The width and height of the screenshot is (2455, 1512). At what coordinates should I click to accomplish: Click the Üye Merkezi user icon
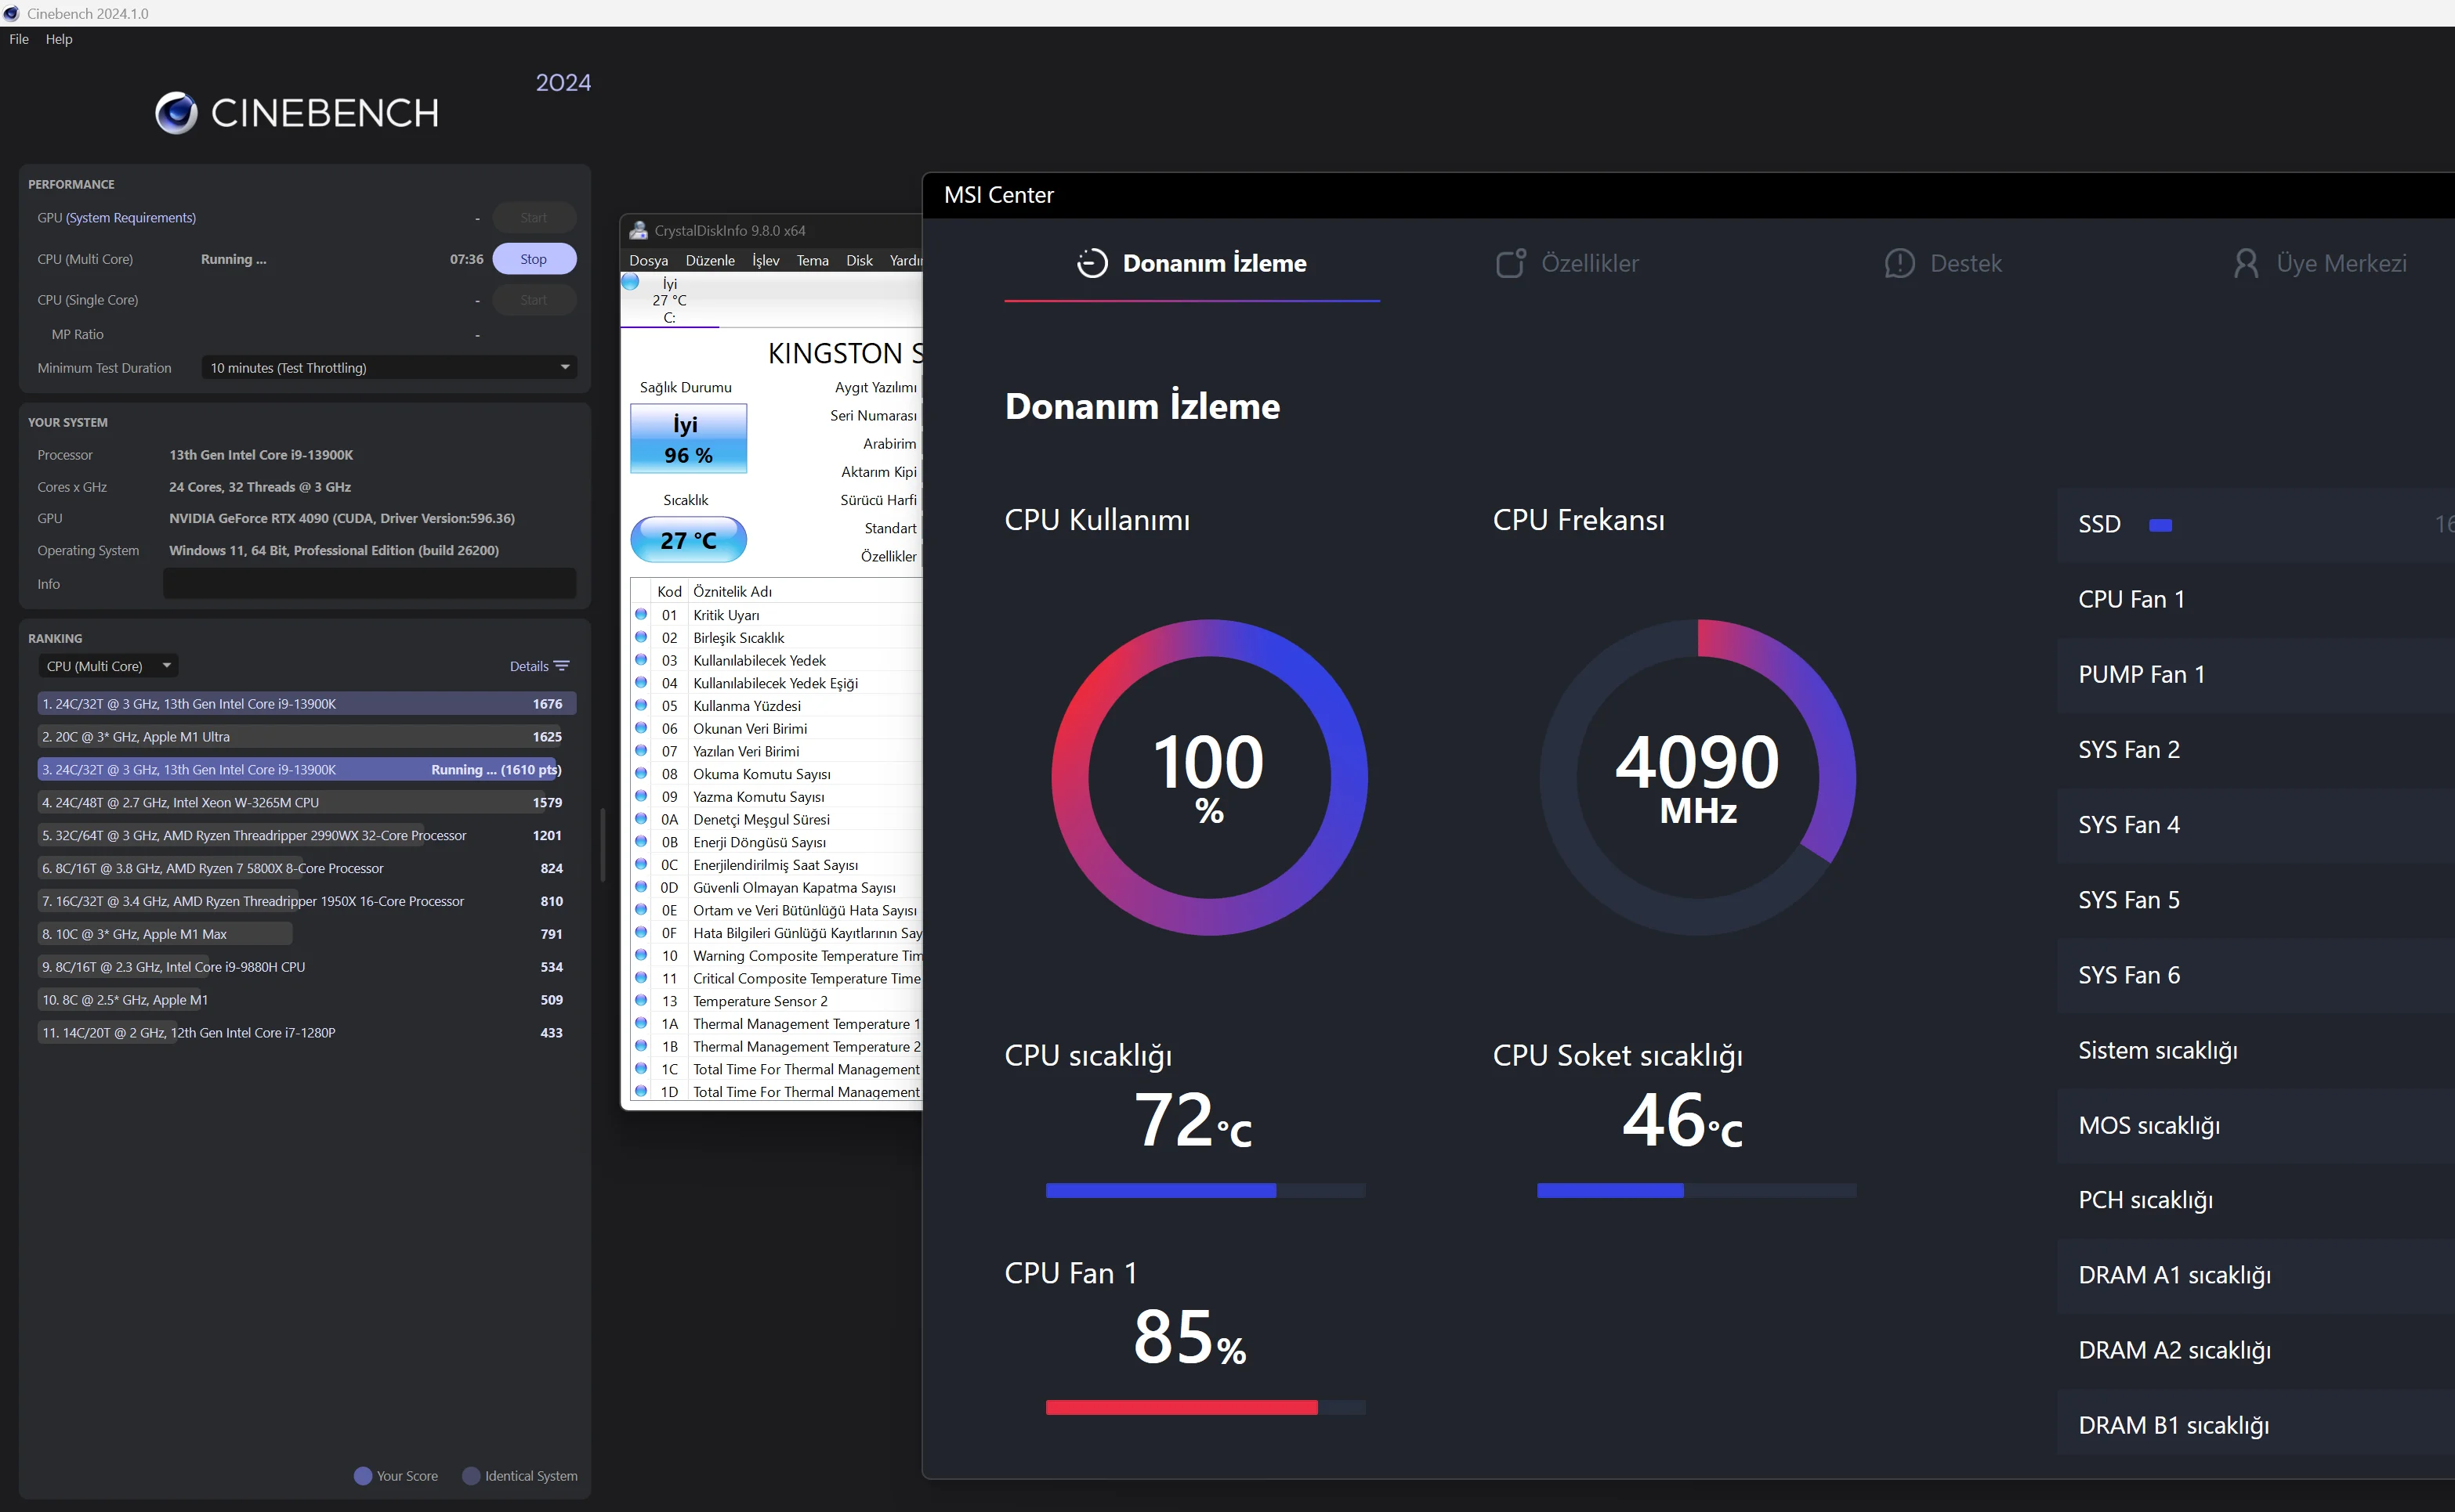coord(2246,263)
